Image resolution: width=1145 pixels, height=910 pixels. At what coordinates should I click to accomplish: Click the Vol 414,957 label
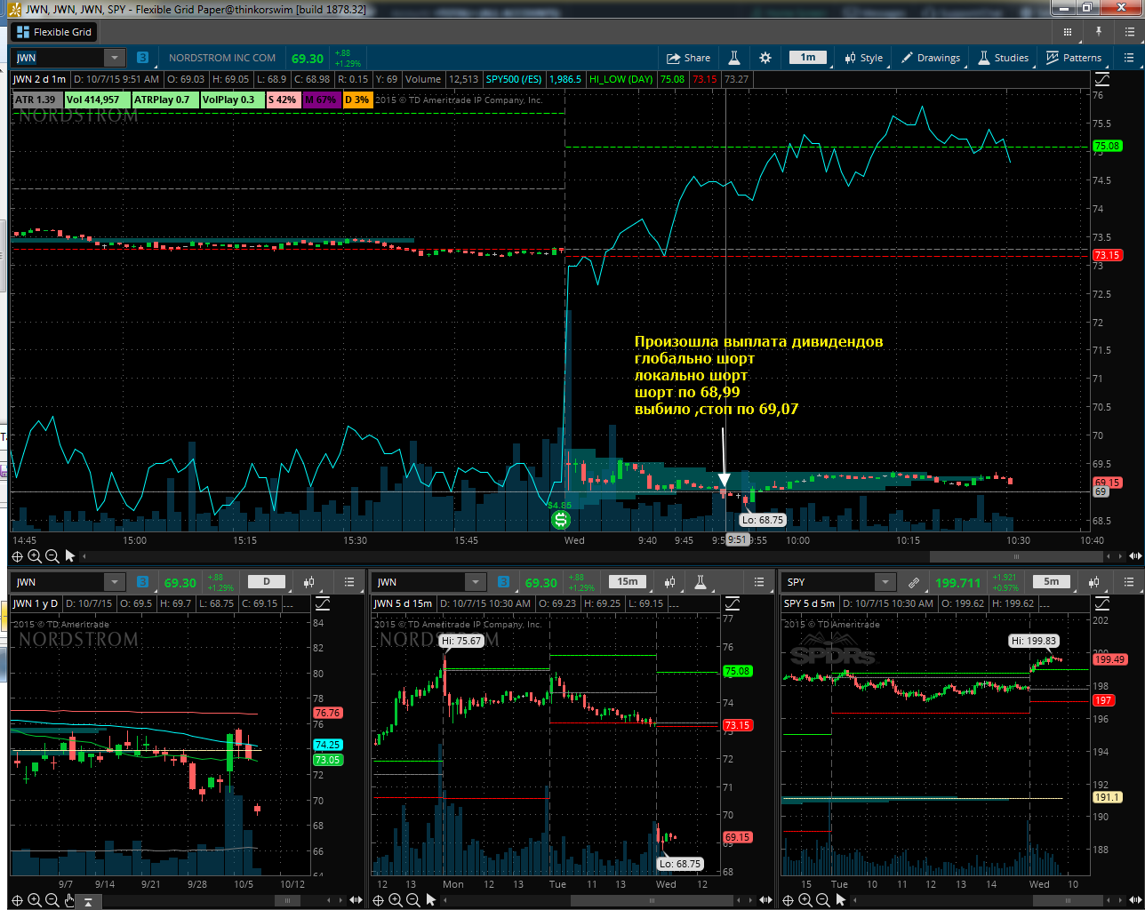point(98,100)
